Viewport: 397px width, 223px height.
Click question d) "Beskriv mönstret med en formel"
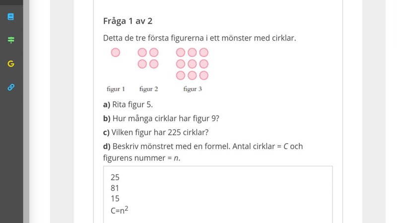point(202,146)
